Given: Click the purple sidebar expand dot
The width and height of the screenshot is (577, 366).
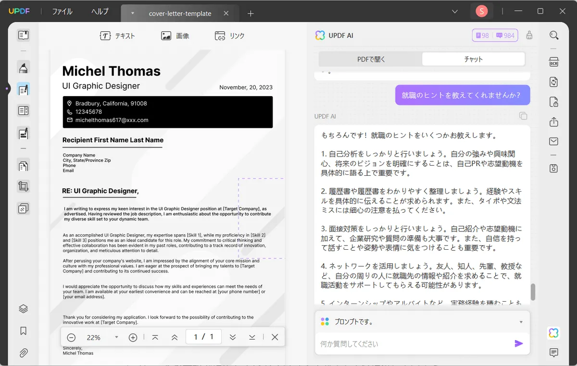Looking at the screenshot, I should (x=7, y=89).
